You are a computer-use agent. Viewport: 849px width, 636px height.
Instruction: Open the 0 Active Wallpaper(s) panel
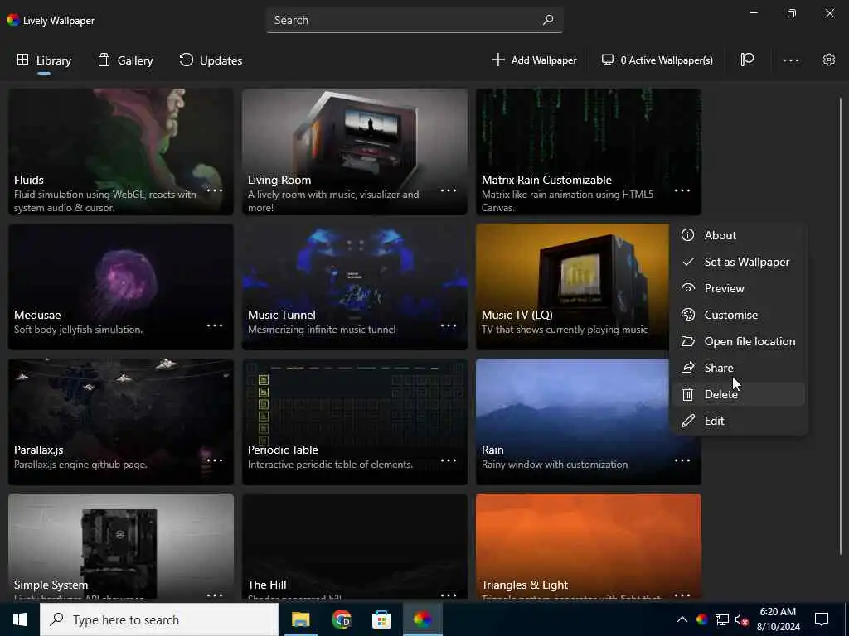click(657, 60)
